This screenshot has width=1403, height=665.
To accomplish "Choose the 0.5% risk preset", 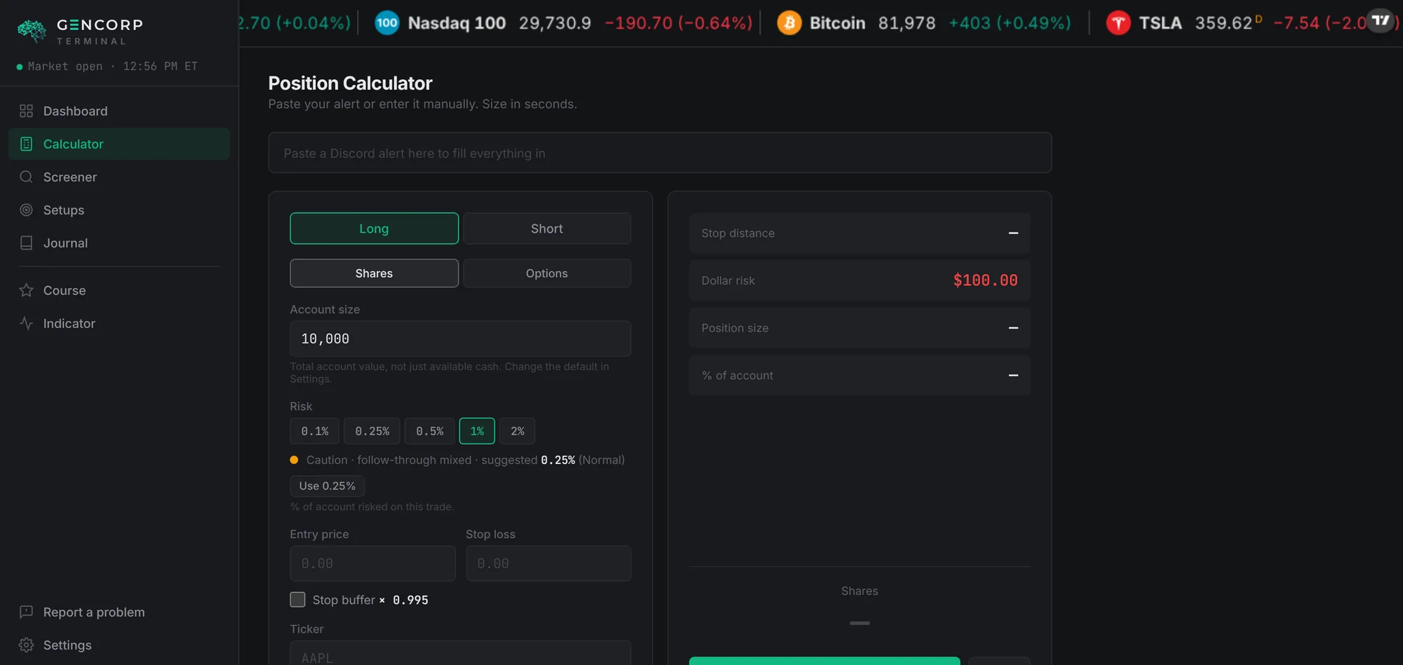I will [x=429, y=431].
